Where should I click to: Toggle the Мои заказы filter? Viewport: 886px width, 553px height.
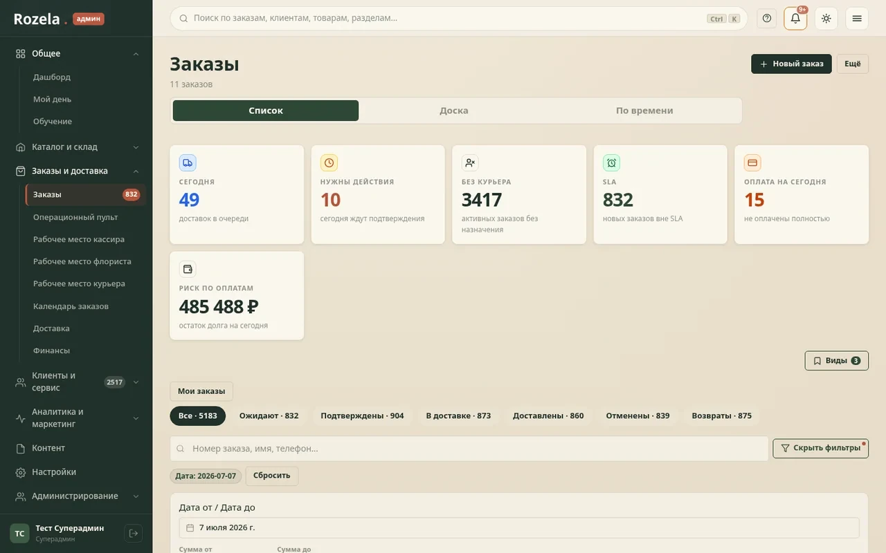[x=201, y=391]
